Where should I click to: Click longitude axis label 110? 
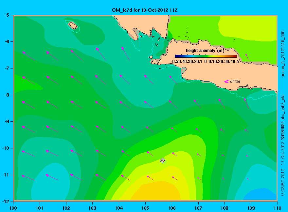[277, 208]
